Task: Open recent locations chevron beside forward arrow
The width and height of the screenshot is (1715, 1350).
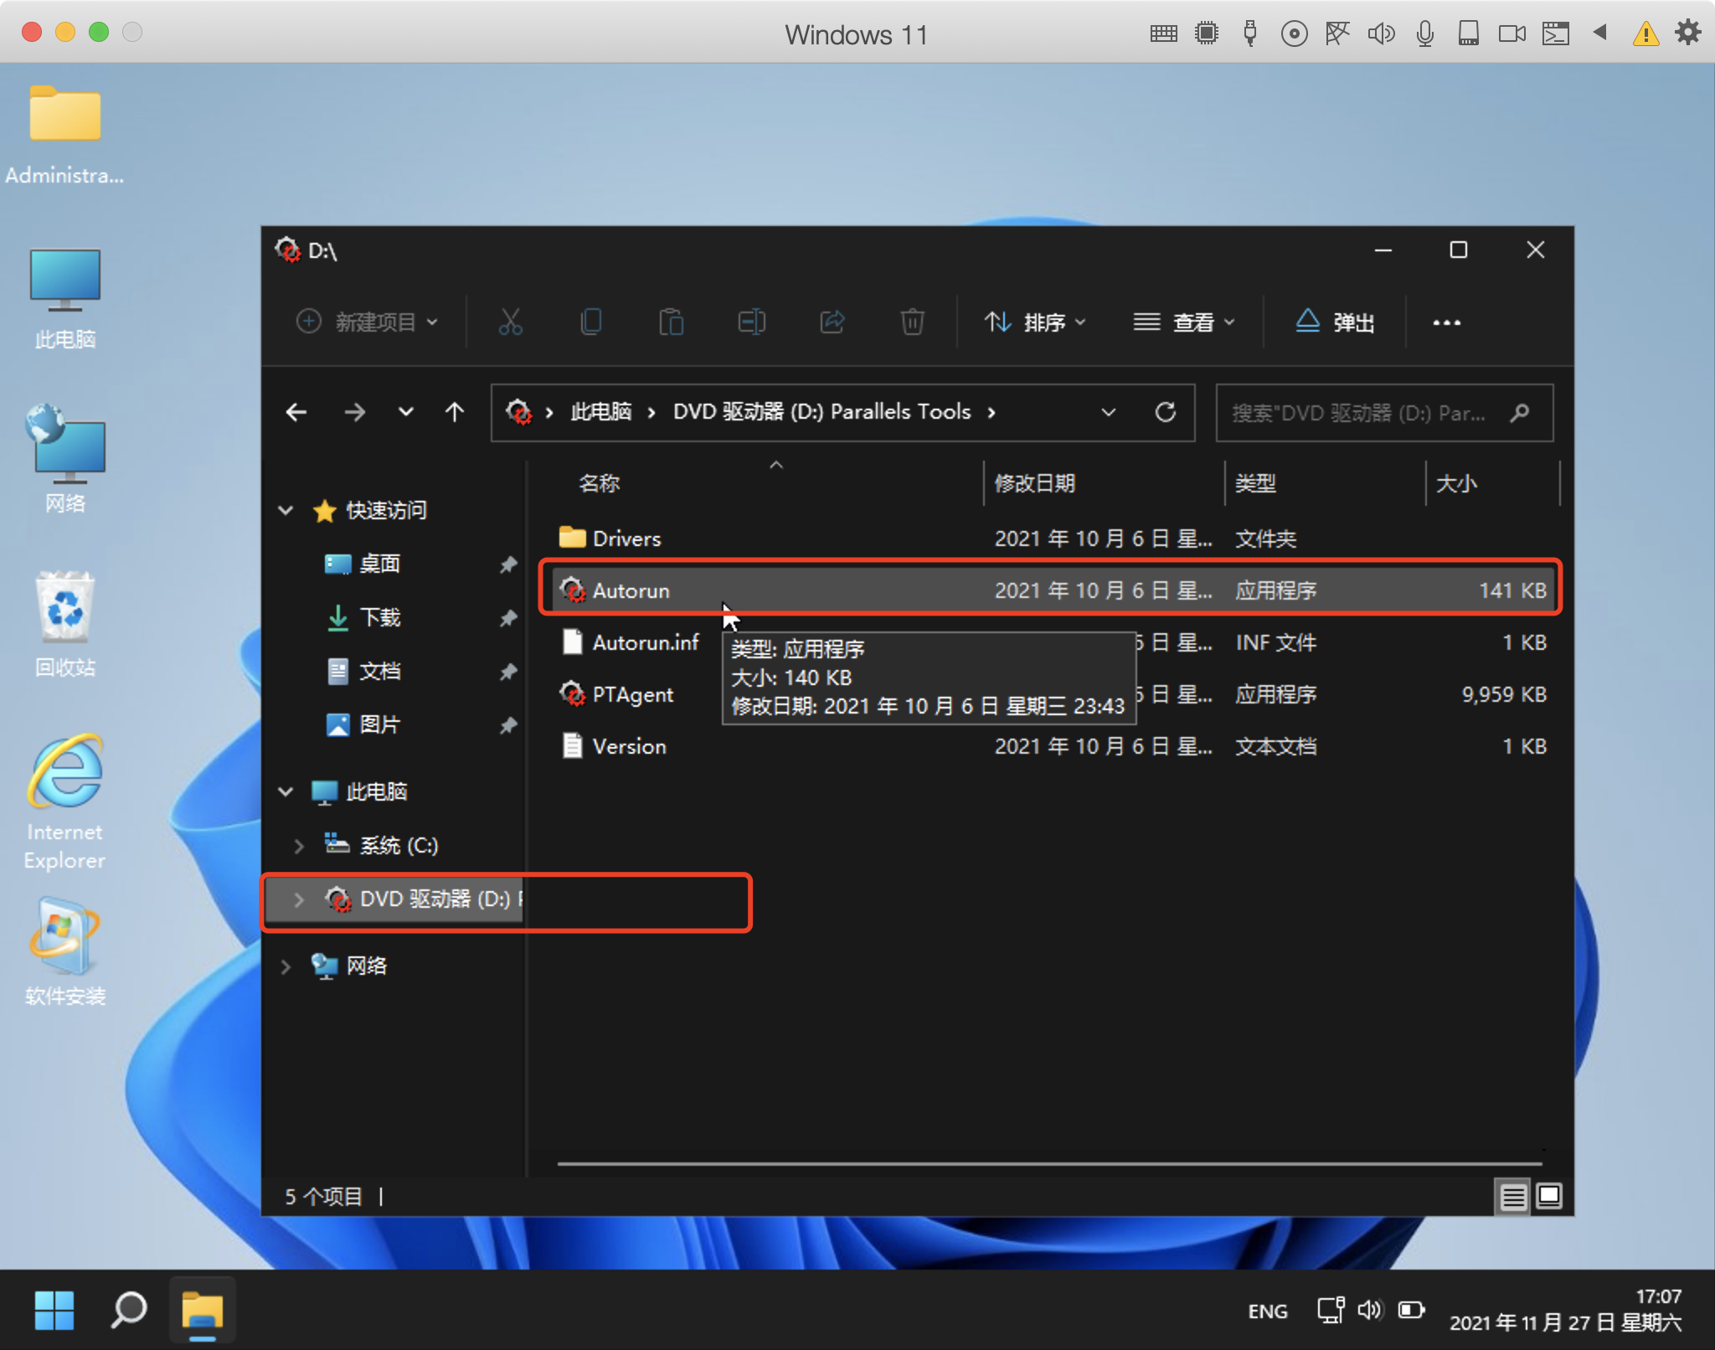Action: tap(405, 412)
